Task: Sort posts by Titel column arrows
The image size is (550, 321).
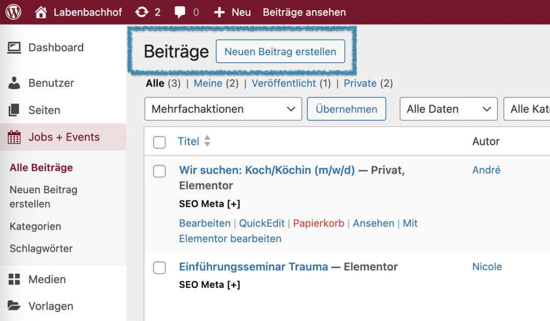Action: pos(207,142)
